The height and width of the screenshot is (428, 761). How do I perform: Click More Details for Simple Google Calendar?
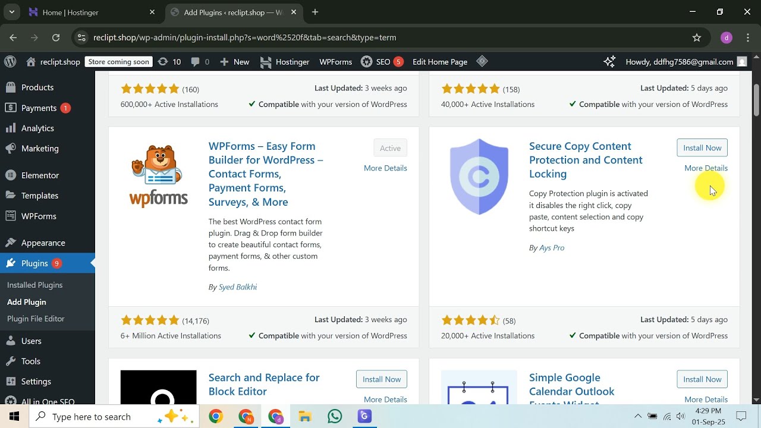click(706, 399)
